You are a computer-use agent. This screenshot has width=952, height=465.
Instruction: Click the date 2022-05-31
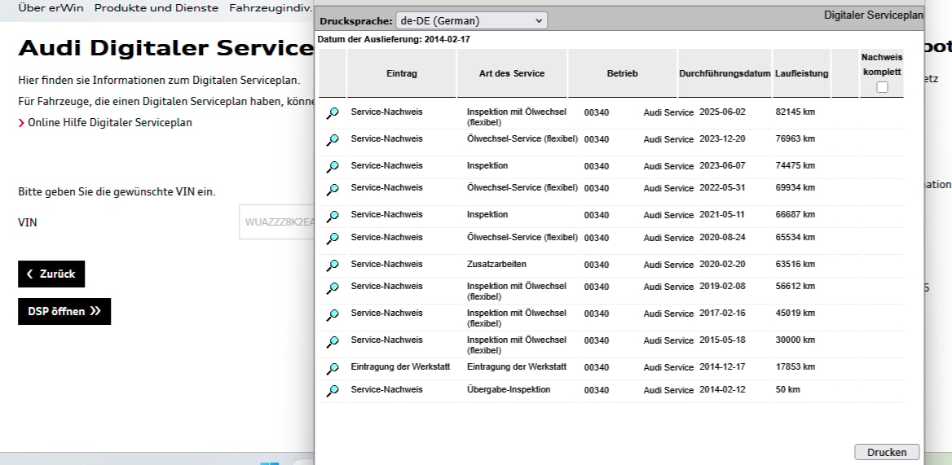[722, 188]
